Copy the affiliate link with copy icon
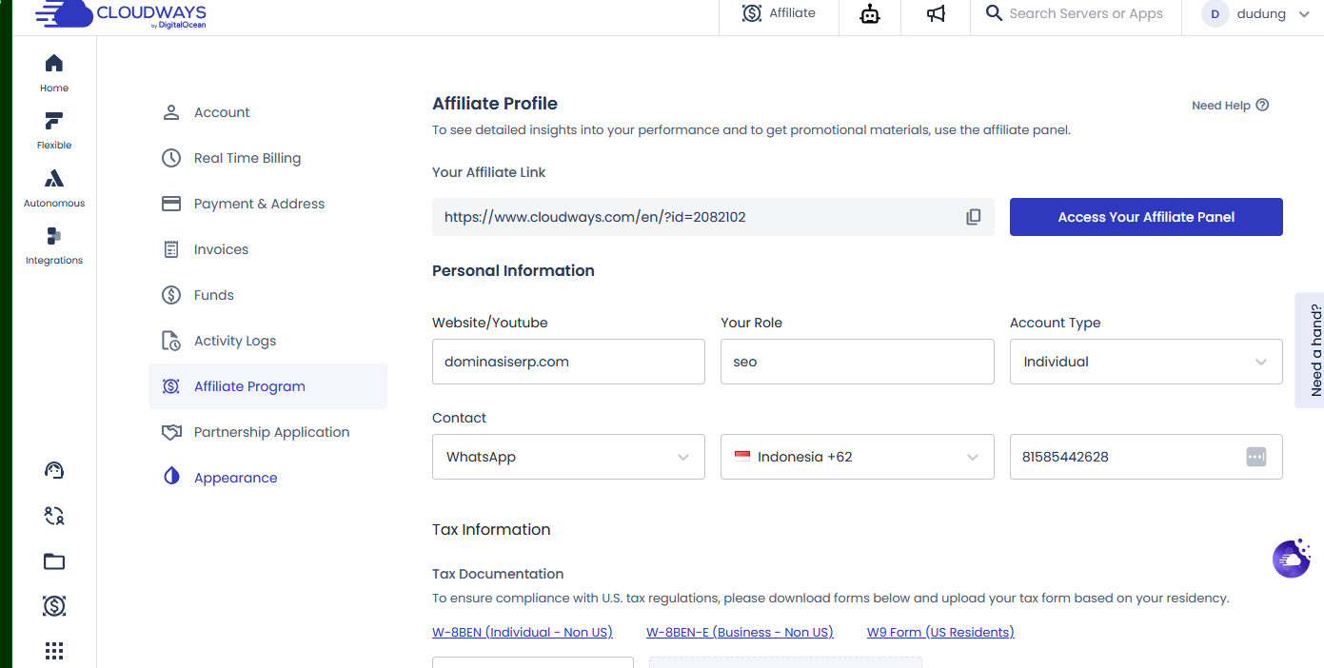The width and height of the screenshot is (1324, 668). pyautogui.click(x=973, y=217)
